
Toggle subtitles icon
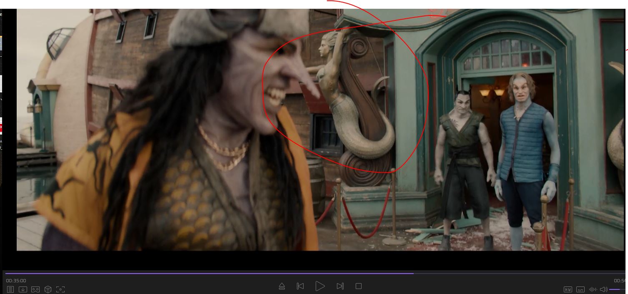pyautogui.click(x=580, y=289)
